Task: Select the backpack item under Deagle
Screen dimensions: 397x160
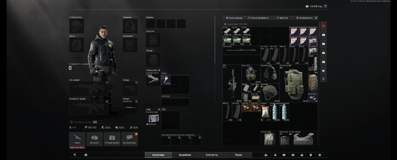Action: 313,83
